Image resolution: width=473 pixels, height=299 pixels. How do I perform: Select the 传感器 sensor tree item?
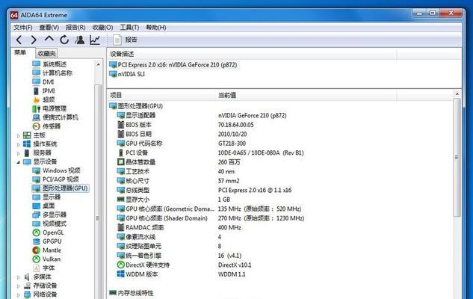[46, 126]
